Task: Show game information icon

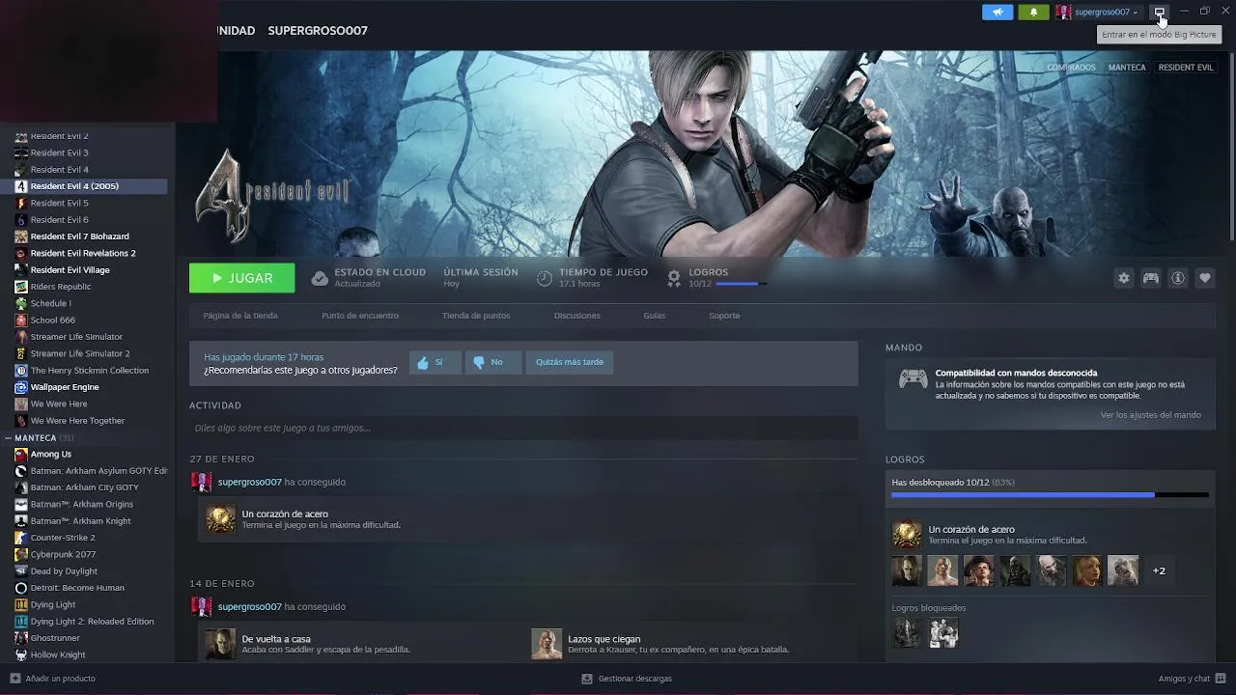Action: coord(1178,278)
